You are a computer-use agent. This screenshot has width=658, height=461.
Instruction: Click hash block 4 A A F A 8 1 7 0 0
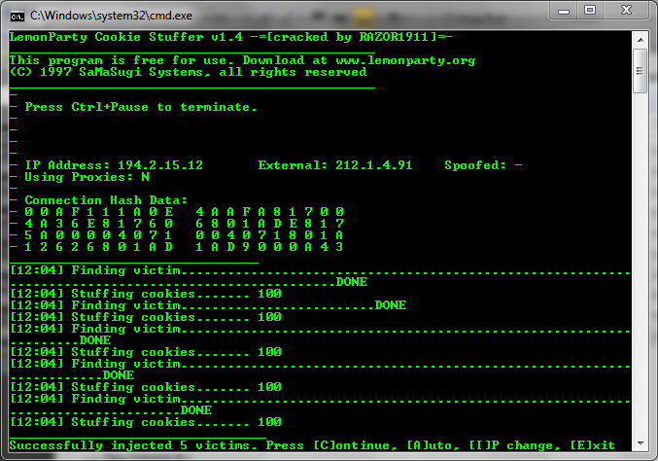tap(270, 212)
